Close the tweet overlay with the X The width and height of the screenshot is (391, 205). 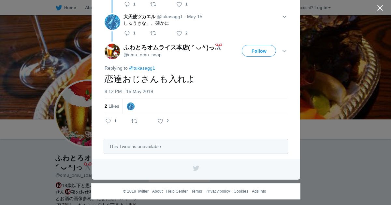pyautogui.click(x=380, y=8)
